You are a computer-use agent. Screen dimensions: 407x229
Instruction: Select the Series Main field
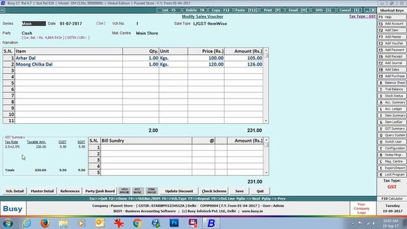click(x=34, y=24)
